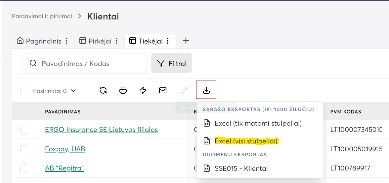
Task: Open ERGO Insurance SE Lietuvos filialas link
Action: (x=101, y=130)
